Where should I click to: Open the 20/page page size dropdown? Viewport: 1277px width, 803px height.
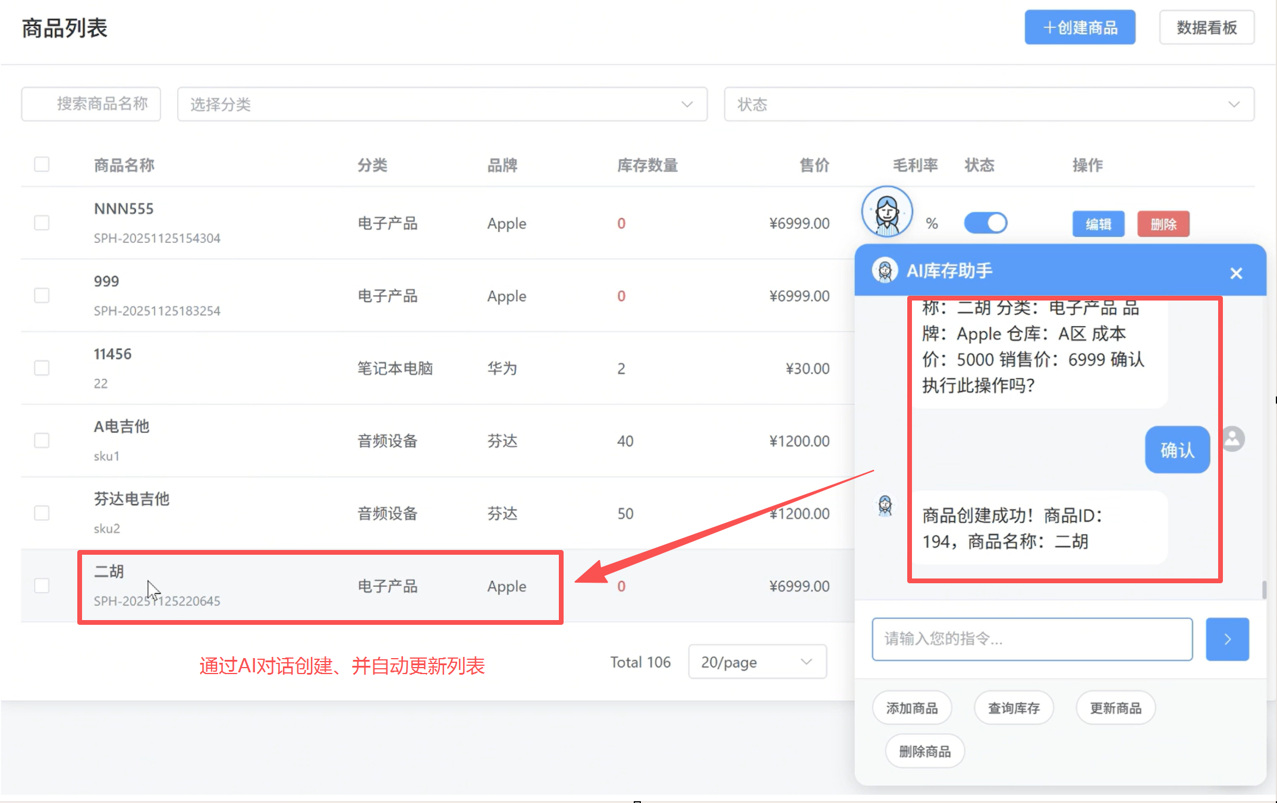tap(757, 662)
